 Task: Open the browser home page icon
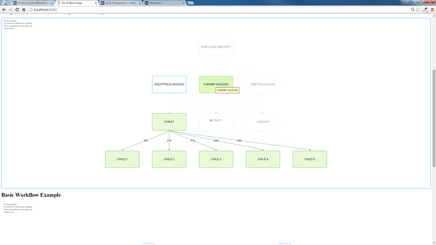23,9
